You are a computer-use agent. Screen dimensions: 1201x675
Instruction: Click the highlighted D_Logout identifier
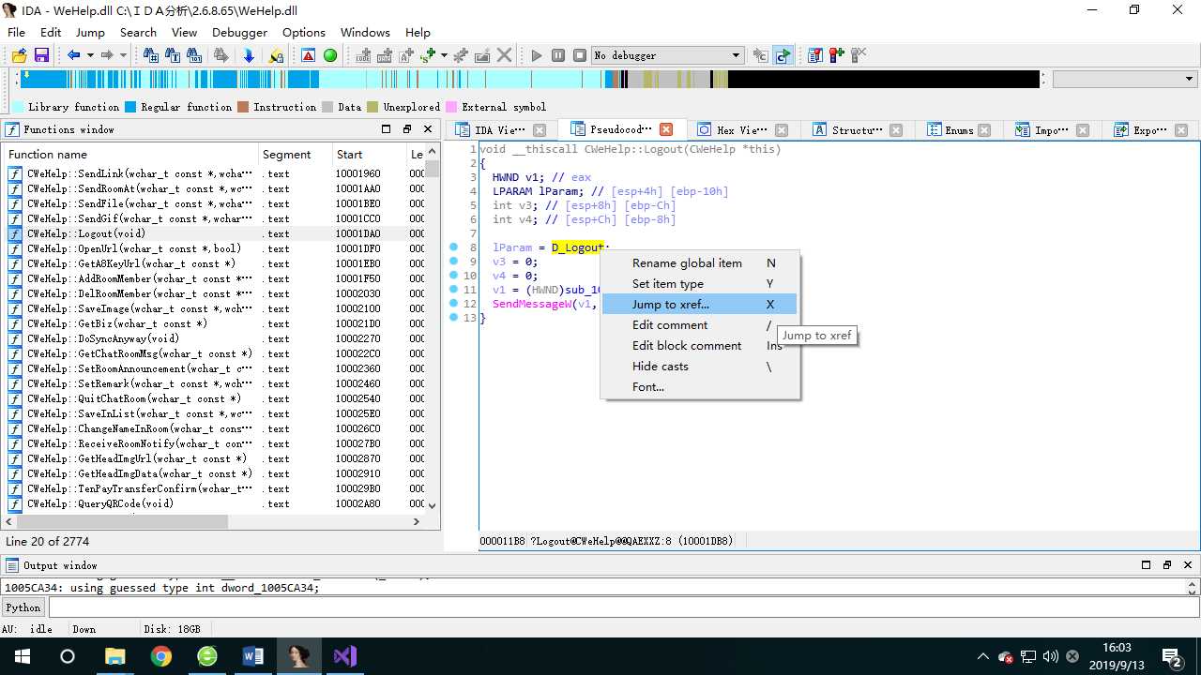pyautogui.click(x=577, y=247)
